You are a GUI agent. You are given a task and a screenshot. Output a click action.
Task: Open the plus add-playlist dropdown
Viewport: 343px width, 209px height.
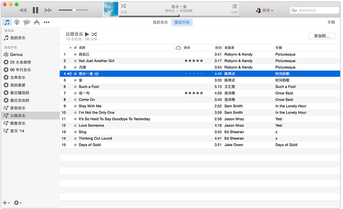pyautogui.click(x=6, y=203)
